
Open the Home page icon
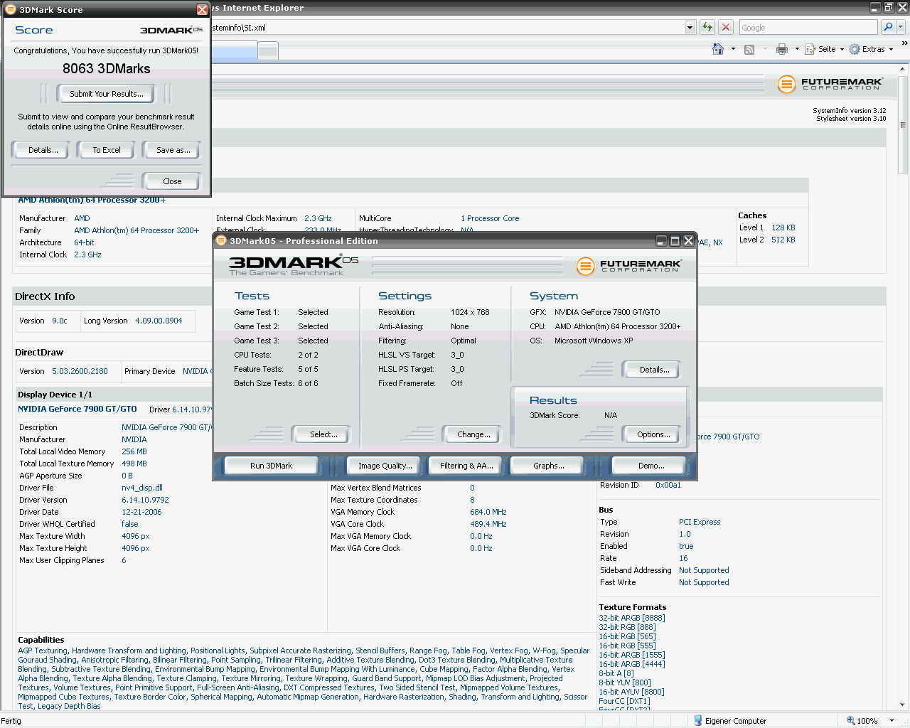[718, 49]
